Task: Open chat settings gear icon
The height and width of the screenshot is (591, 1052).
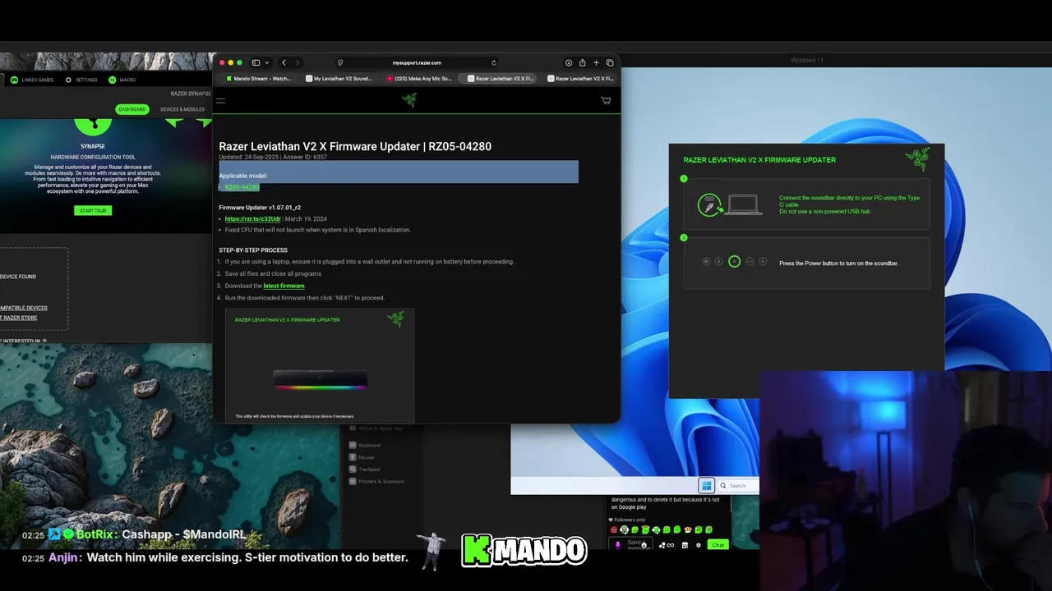Action: 699,545
